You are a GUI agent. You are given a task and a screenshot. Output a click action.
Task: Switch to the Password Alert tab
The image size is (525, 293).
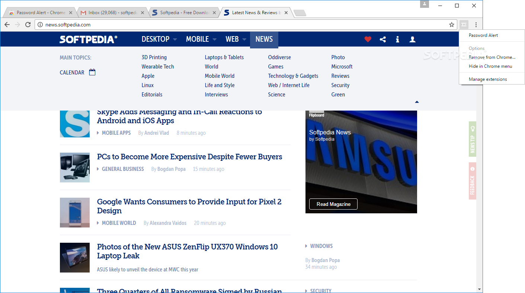point(41,13)
